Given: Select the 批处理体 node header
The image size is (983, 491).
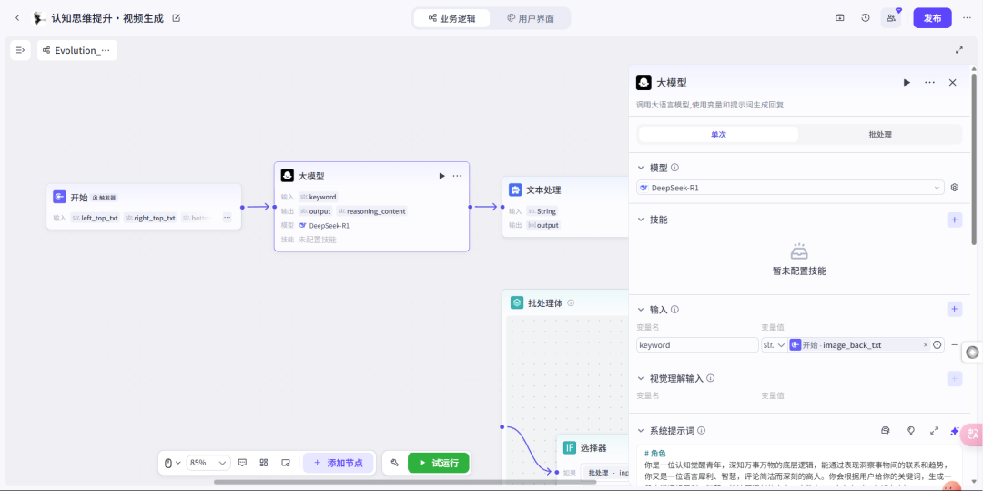Looking at the screenshot, I should [567, 302].
